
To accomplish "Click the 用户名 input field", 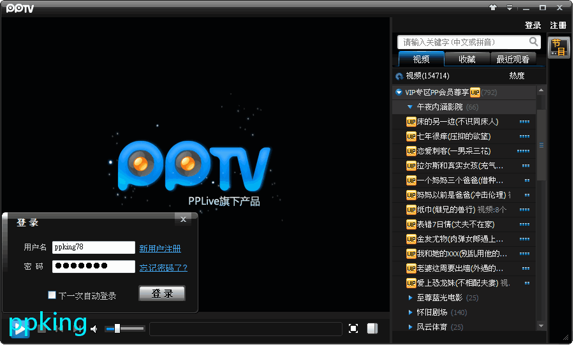I will (x=94, y=247).
